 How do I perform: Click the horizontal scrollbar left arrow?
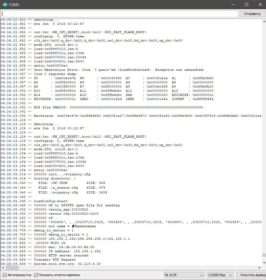click(x=3, y=267)
